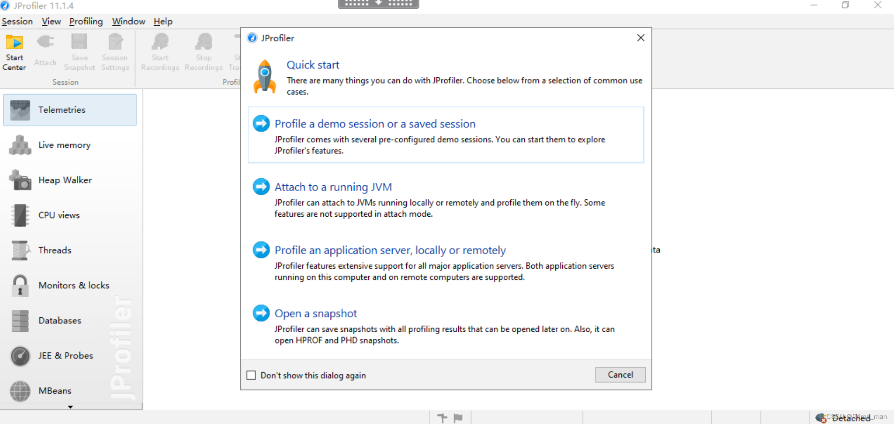Click the JProfiler logo in dialog title
This screenshot has height=424, width=894.
(x=252, y=38)
